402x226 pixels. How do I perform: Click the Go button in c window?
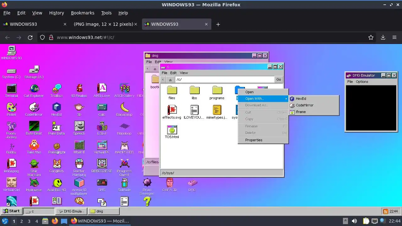point(279,79)
